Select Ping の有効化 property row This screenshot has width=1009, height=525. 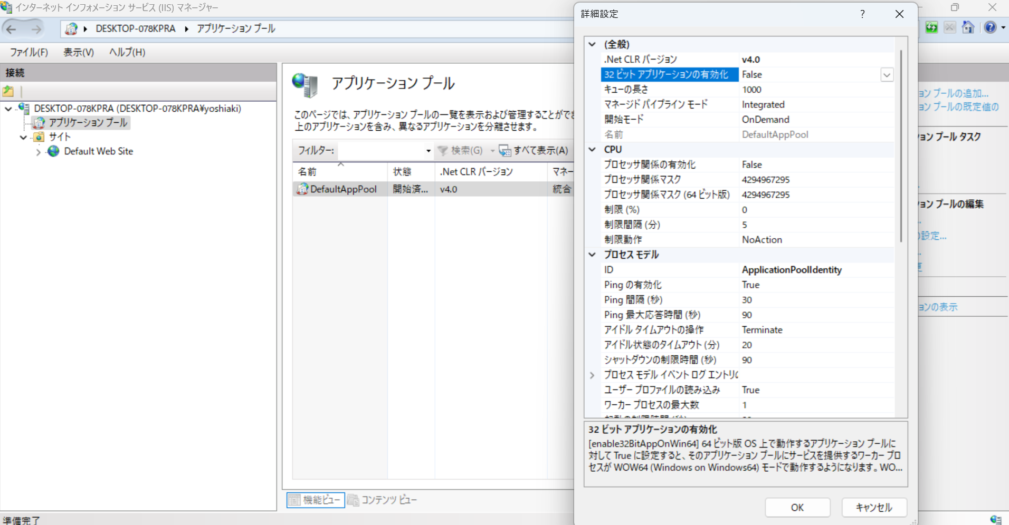coord(747,285)
